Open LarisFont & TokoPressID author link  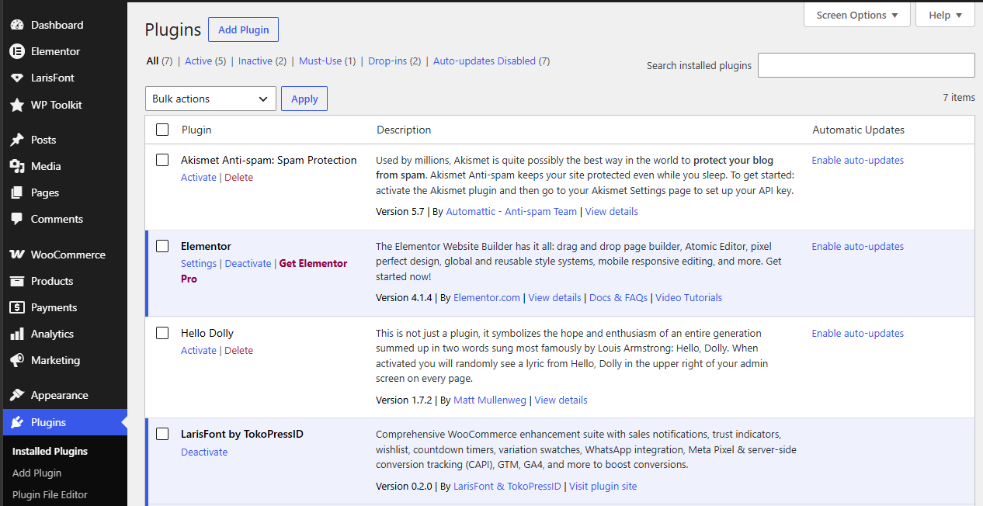coord(507,486)
